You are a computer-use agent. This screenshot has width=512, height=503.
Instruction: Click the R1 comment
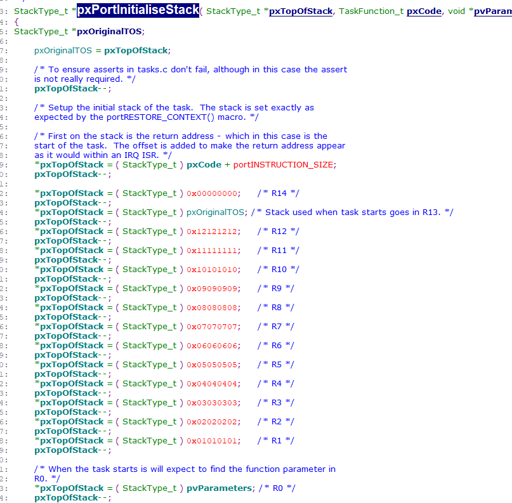click(x=275, y=441)
